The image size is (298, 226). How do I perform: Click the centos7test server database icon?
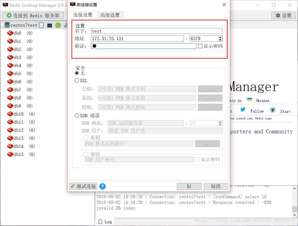7,25
